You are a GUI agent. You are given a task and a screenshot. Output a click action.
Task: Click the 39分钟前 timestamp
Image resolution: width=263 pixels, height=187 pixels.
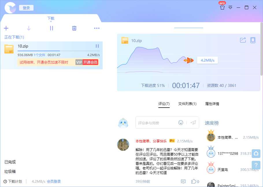[x=143, y=182]
